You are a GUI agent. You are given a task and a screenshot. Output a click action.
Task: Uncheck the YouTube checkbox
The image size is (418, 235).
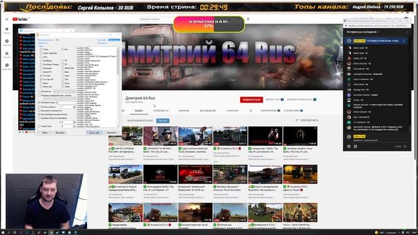pos(41,76)
